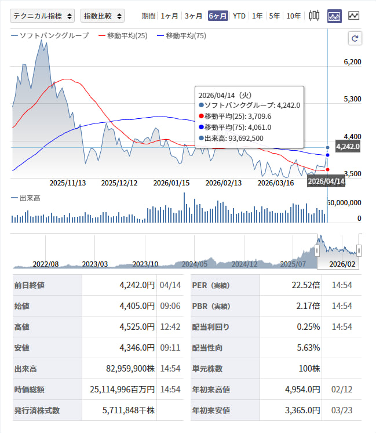
Task: Grab the left range navigator handle
Action: click(317, 251)
